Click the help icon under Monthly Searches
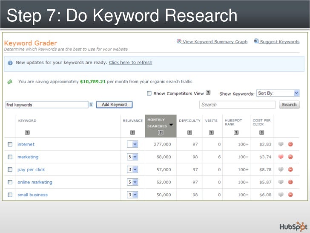 (x=161, y=132)
